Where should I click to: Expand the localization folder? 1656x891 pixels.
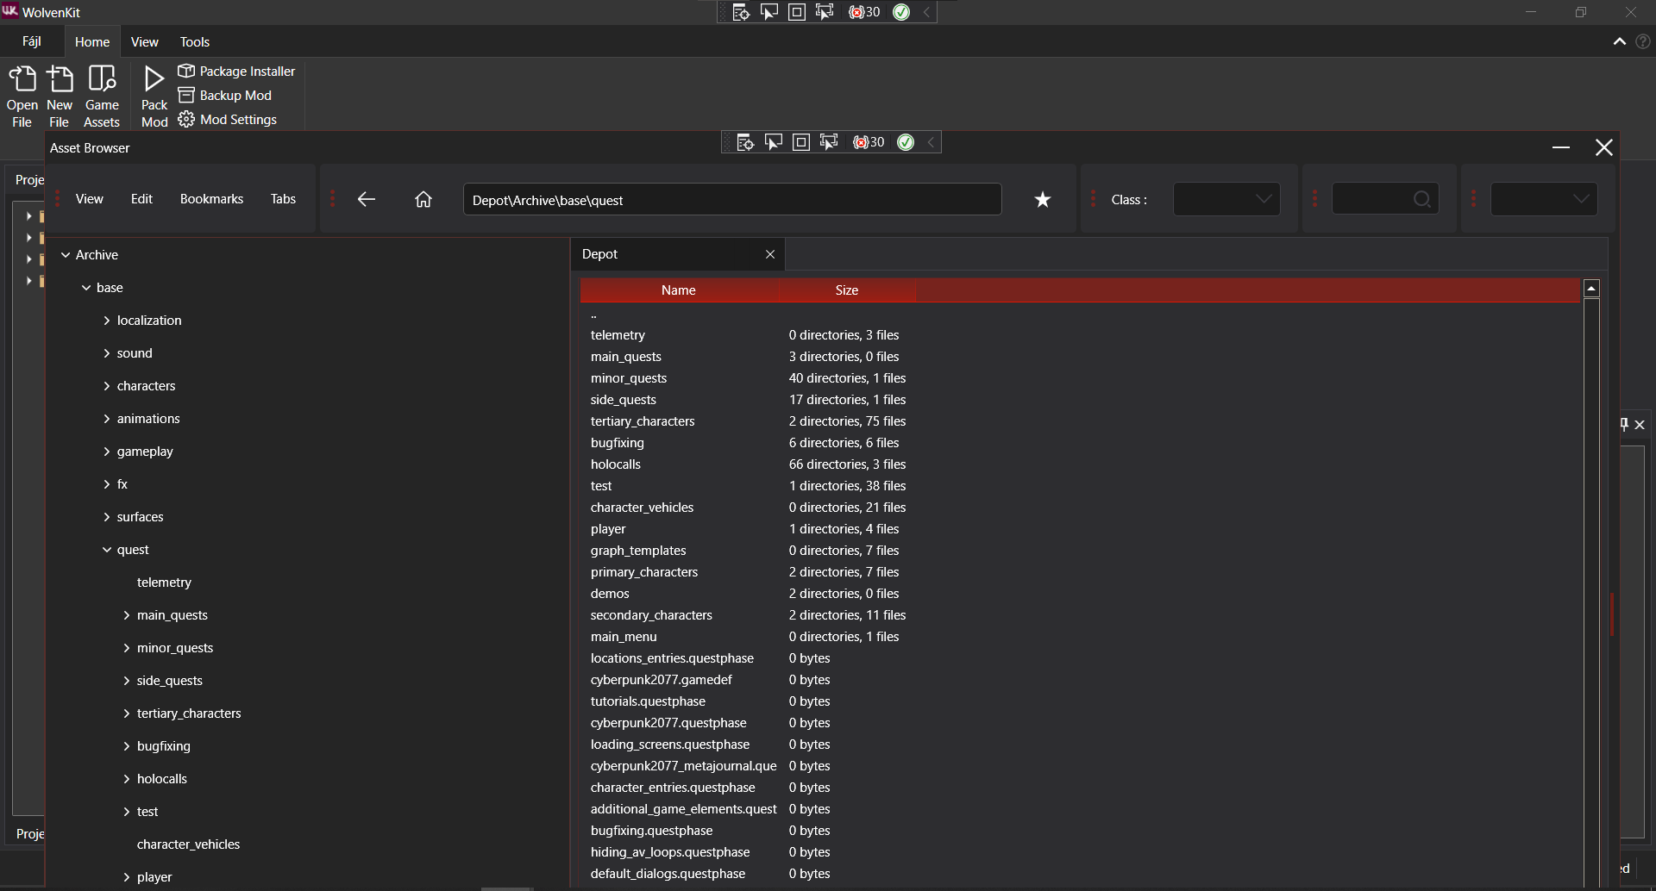(x=107, y=321)
